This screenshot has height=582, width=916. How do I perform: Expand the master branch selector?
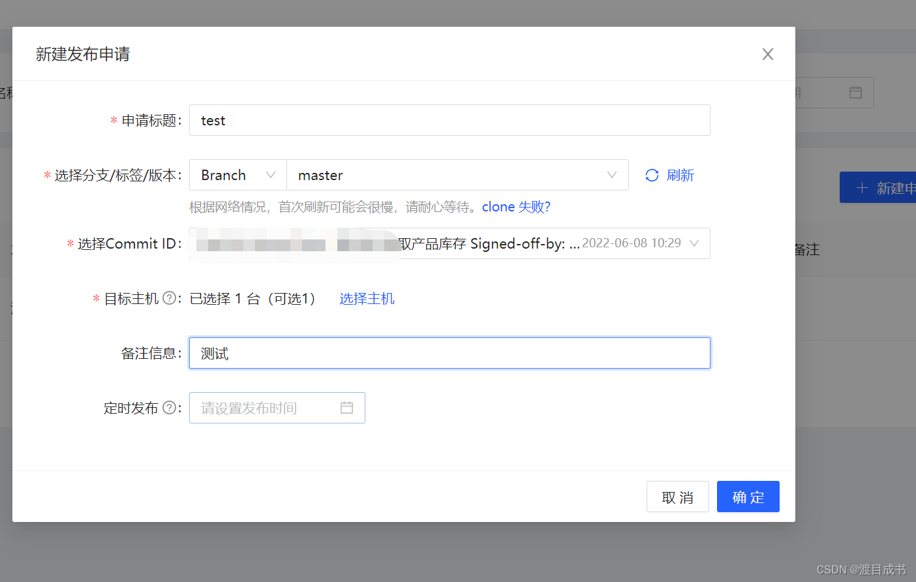pyautogui.click(x=457, y=175)
